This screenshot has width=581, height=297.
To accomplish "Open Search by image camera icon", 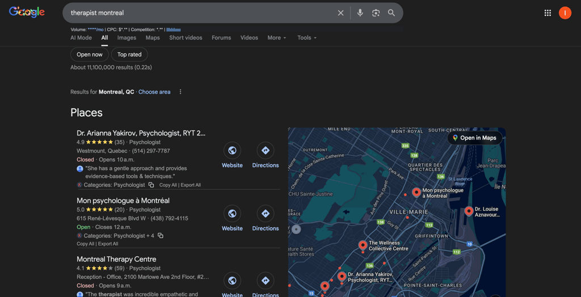I will pos(376,13).
